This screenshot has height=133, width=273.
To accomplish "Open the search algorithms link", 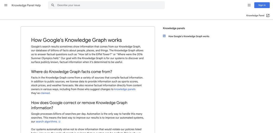I will (x=47, y=122).
